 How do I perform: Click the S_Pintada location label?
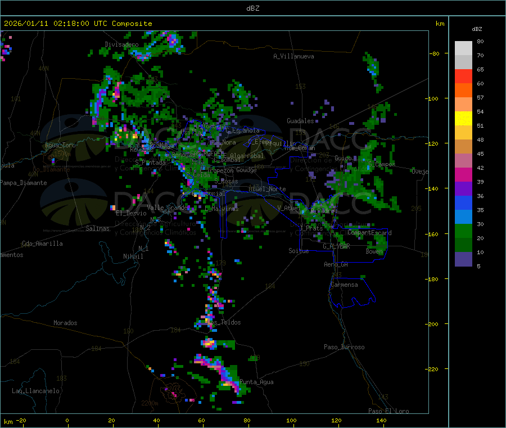[x=150, y=163]
